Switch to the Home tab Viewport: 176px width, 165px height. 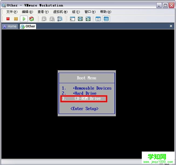pyautogui.click(x=10, y=26)
